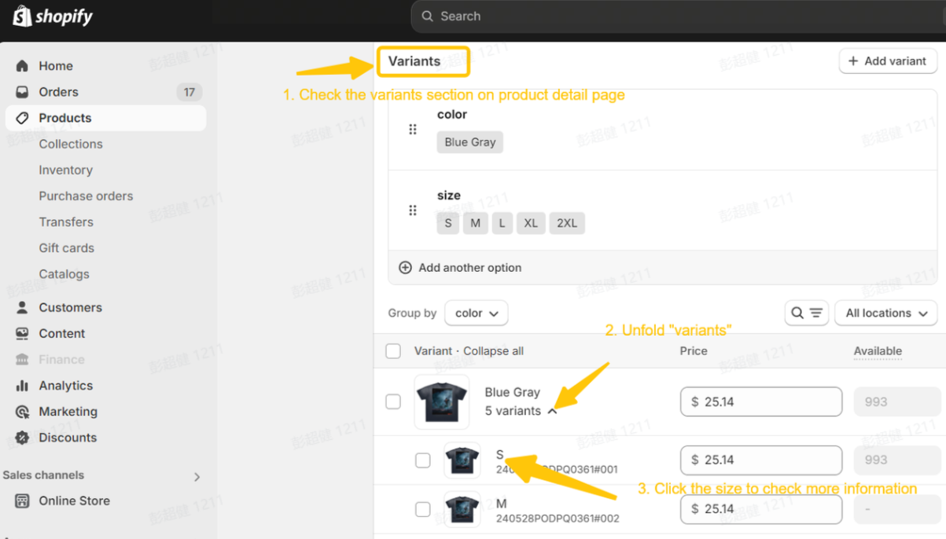Toggle the select-all variants checkbox
This screenshot has width=946, height=539.
coord(393,351)
